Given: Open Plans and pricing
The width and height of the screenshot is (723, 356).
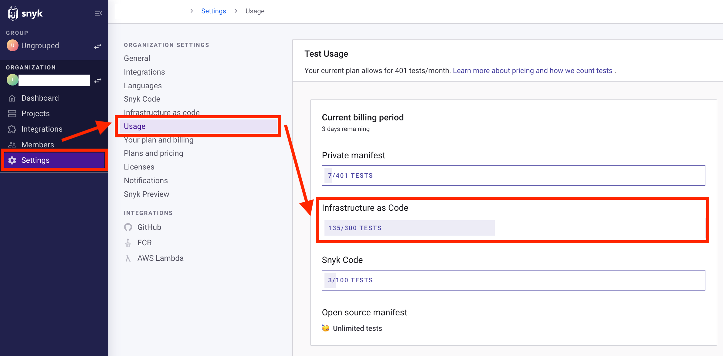Looking at the screenshot, I should (154, 153).
